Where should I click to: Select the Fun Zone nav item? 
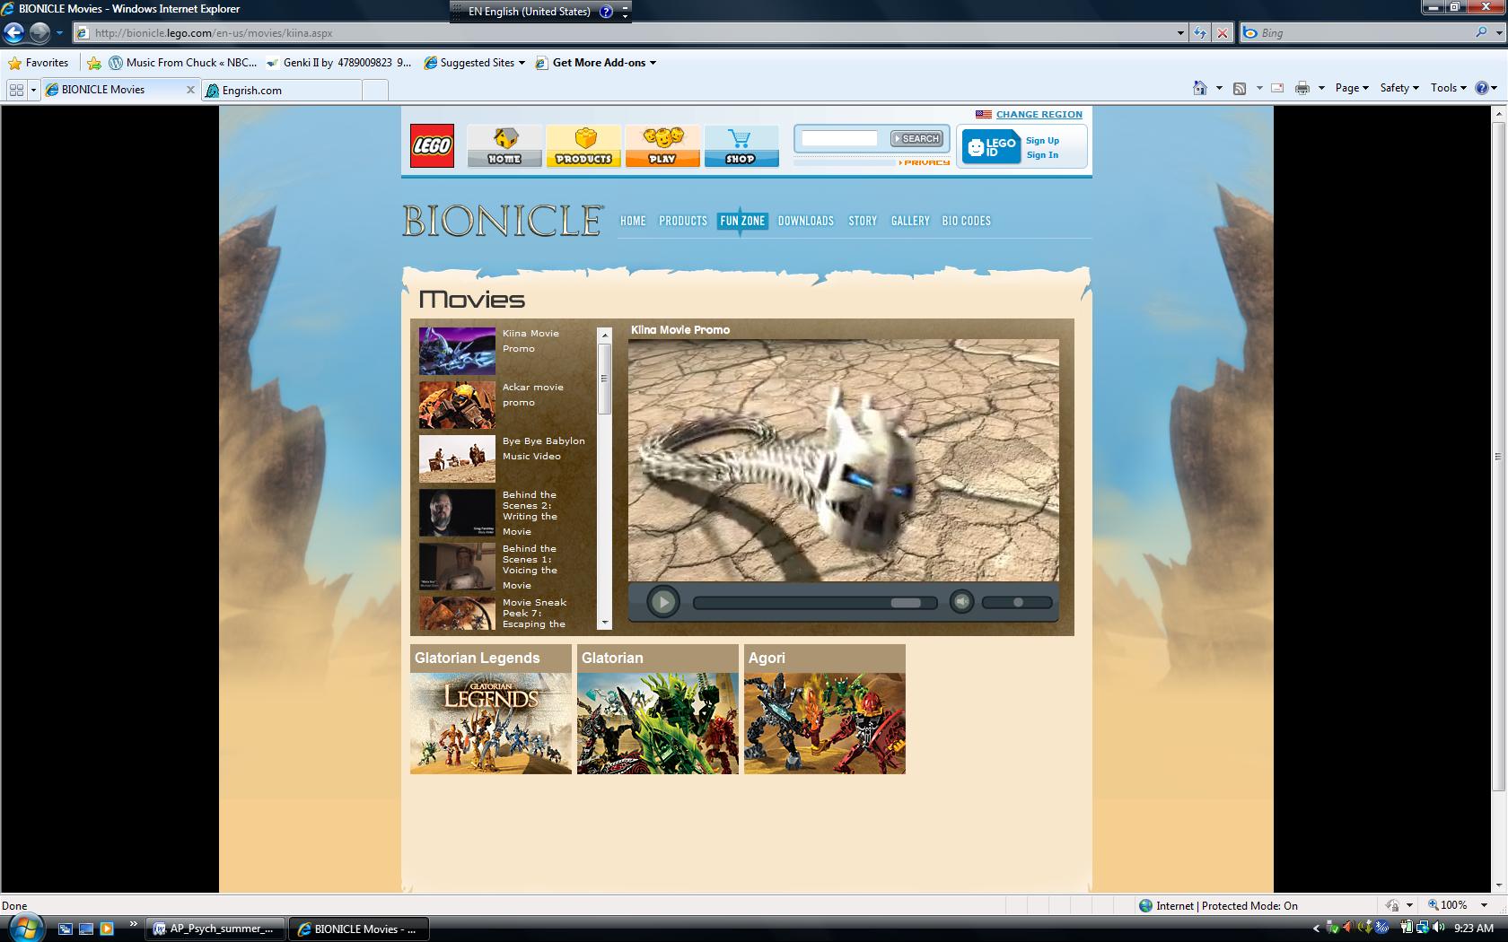point(742,221)
